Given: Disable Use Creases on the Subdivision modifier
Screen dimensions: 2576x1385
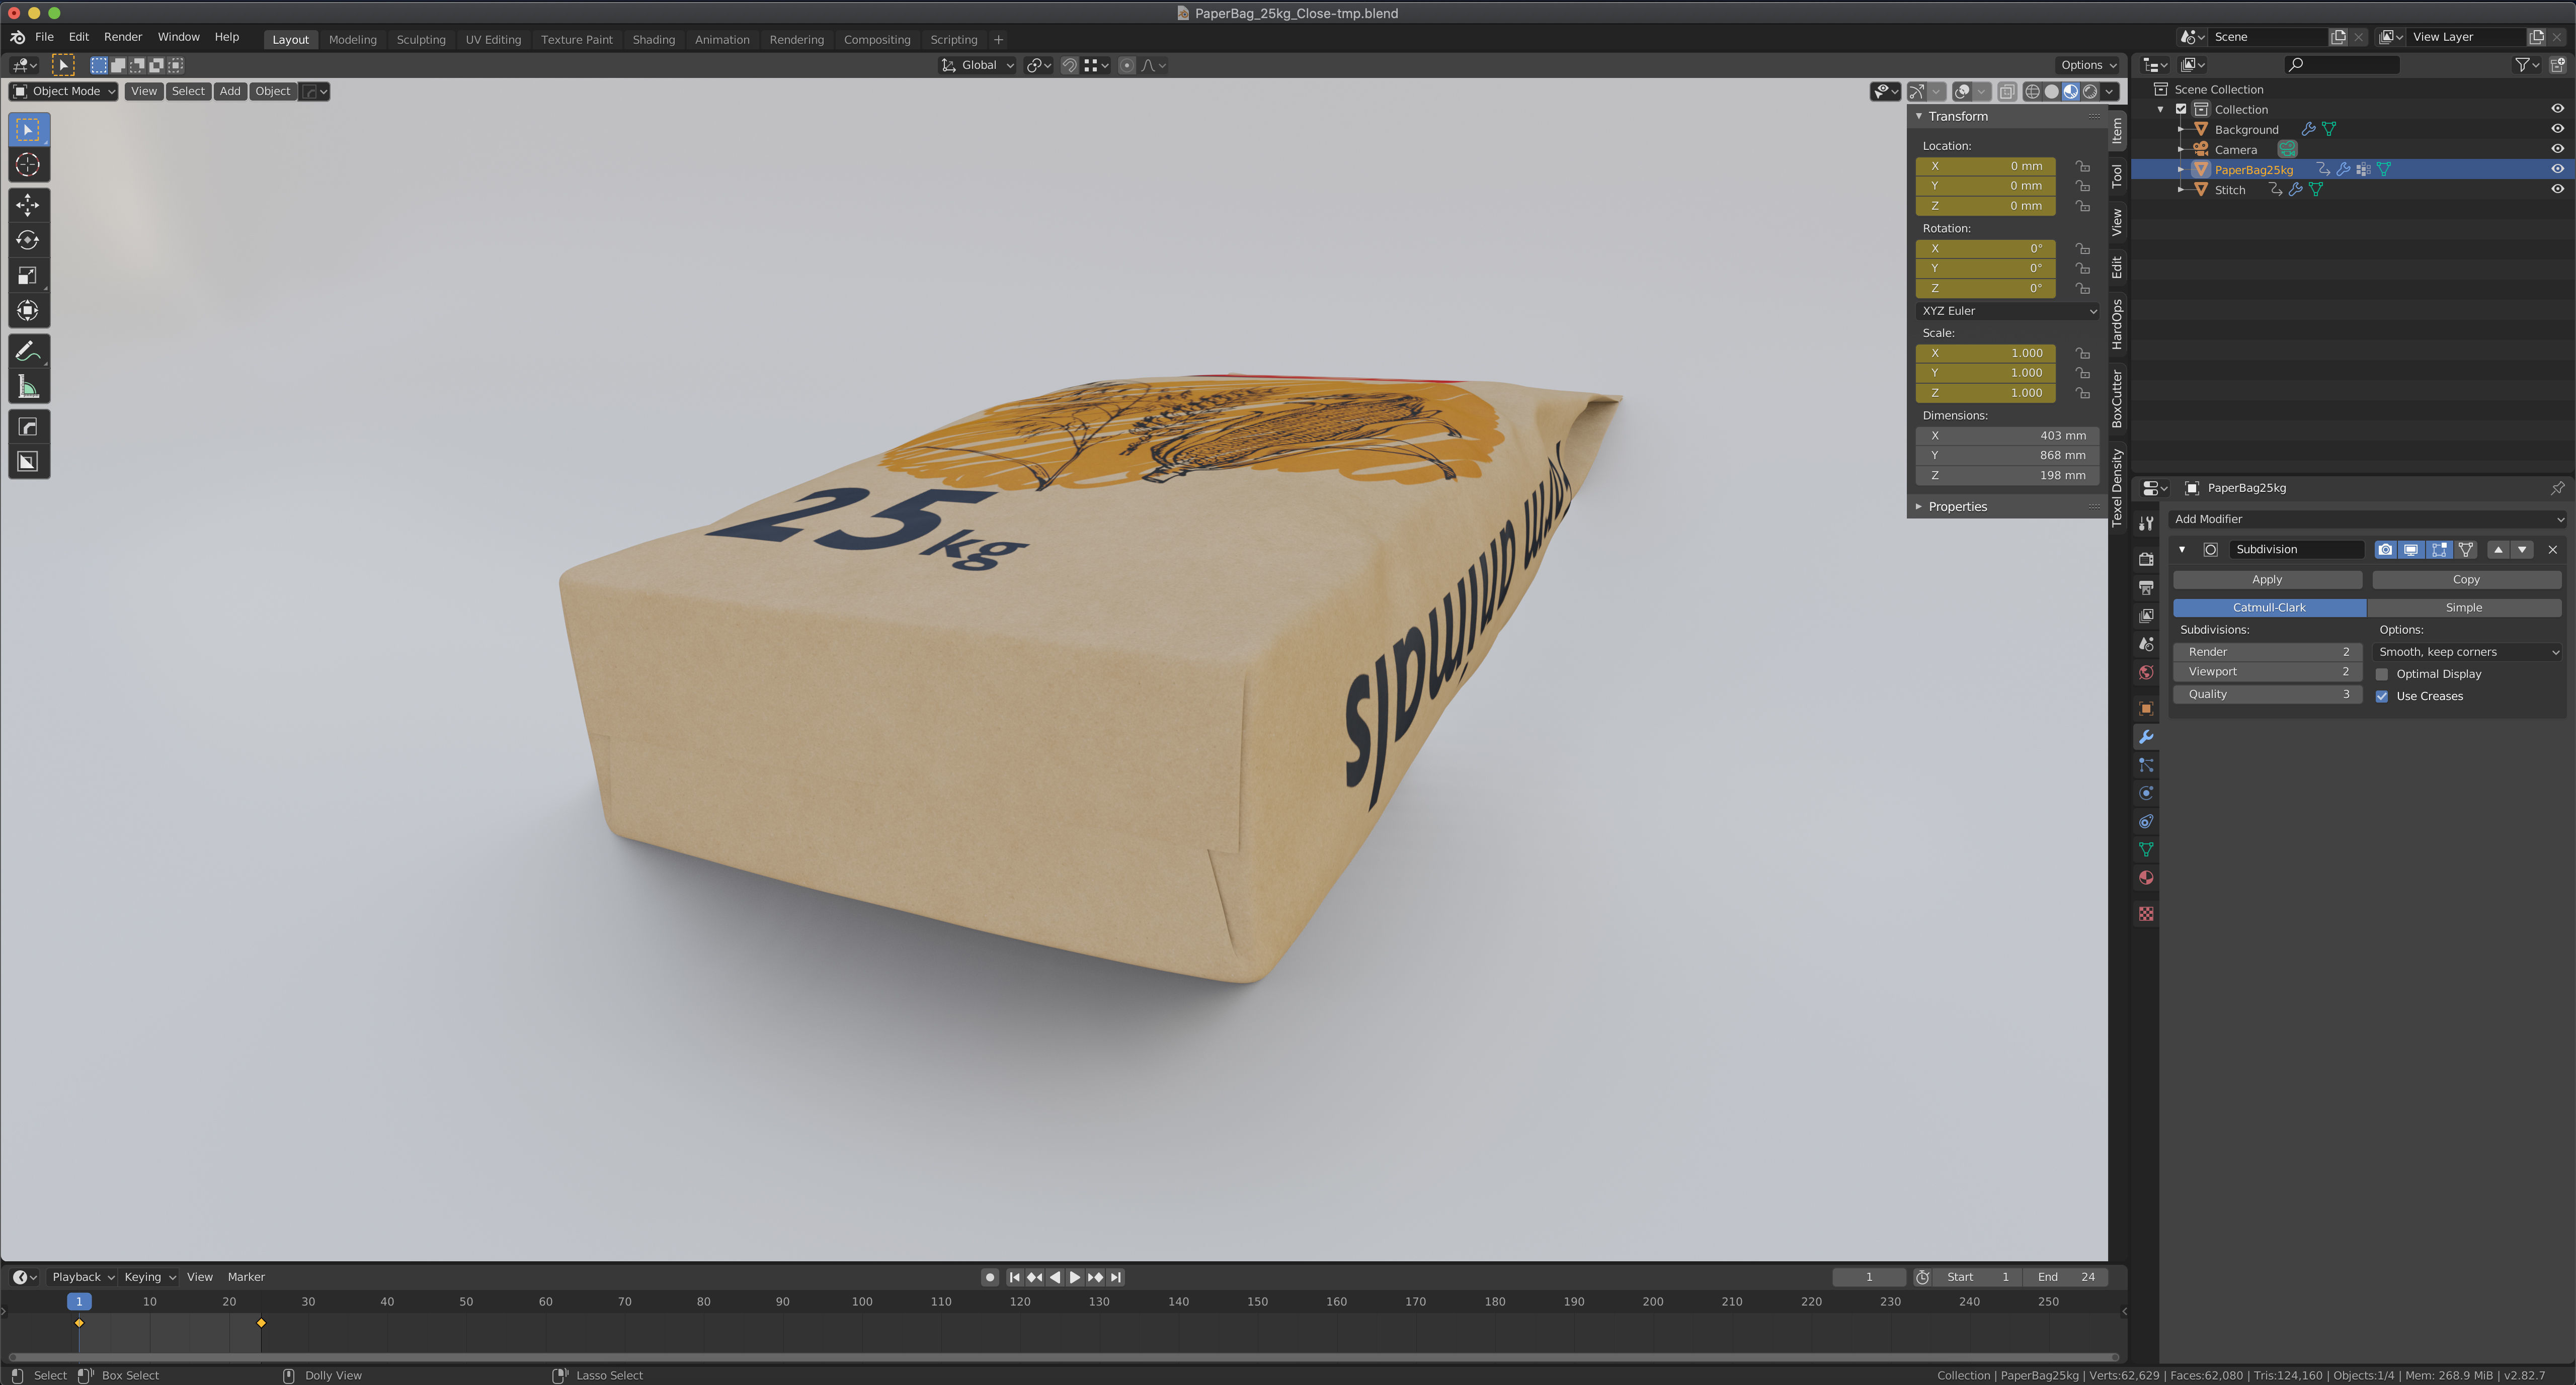Looking at the screenshot, I should tap(2383, 696).
